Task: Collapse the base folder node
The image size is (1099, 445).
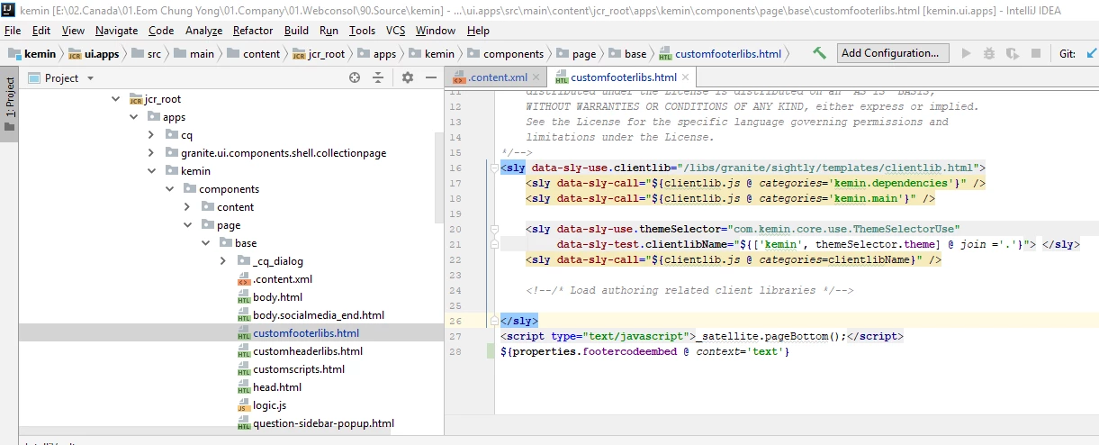Action: tap(205, 243)
